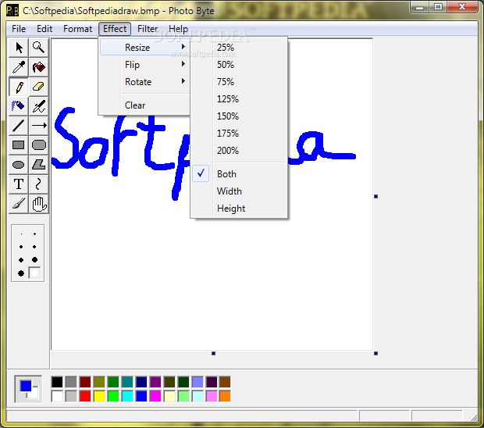The image size is (484, 428).
Task: Pick the black color swatch
Action: [57, 382]
